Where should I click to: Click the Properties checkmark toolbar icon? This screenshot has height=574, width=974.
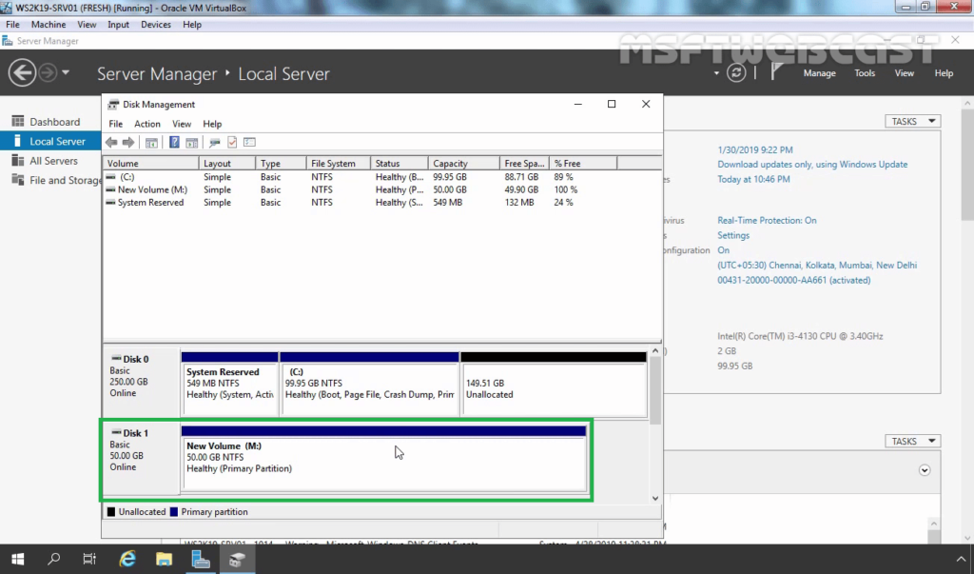point(232,143)
